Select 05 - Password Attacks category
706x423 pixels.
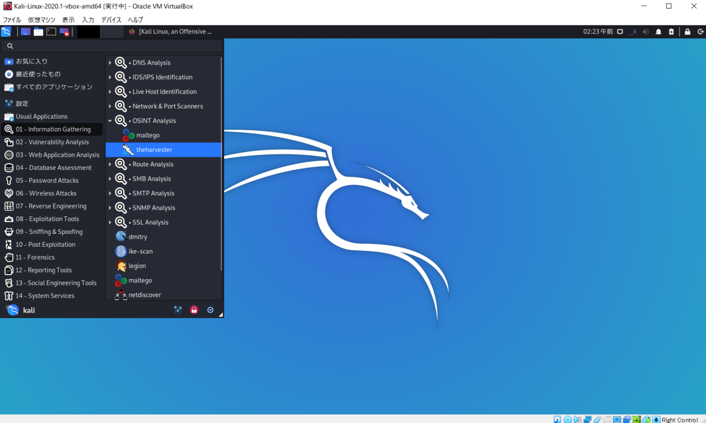coord(52,180)
